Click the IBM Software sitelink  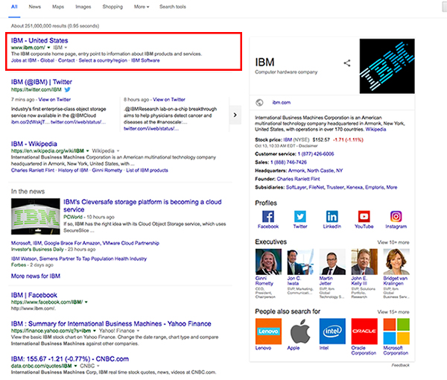click(x=145, y=60)
